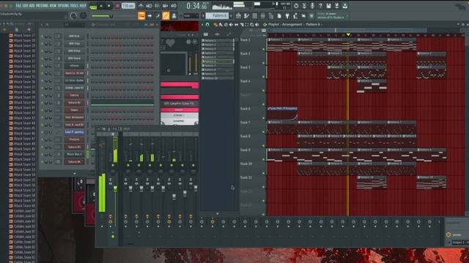Select the Sakura #2 channel button
Screen dimensions: 469x263
coord(74,102)
